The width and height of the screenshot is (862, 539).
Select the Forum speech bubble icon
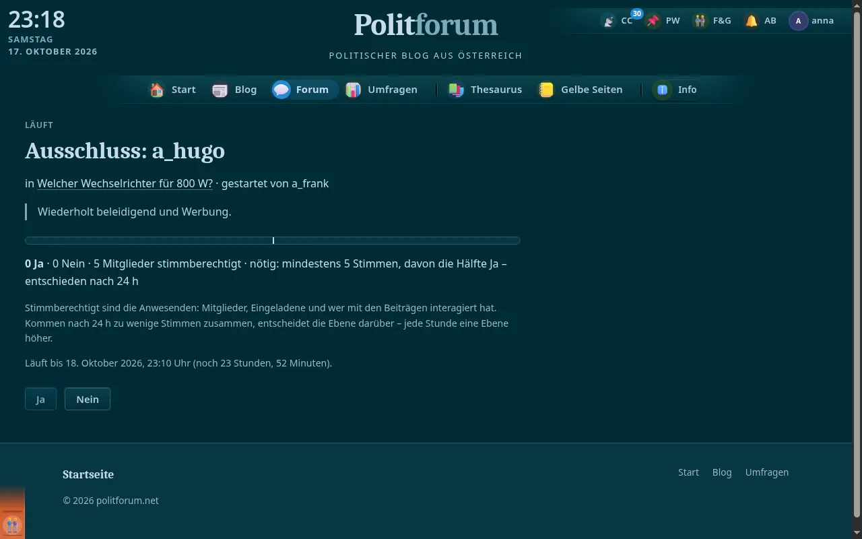point(281,90)
